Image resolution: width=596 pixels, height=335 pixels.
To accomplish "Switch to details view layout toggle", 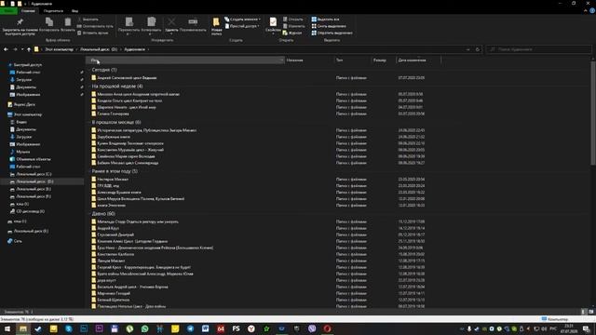I will tap(584, 312).
